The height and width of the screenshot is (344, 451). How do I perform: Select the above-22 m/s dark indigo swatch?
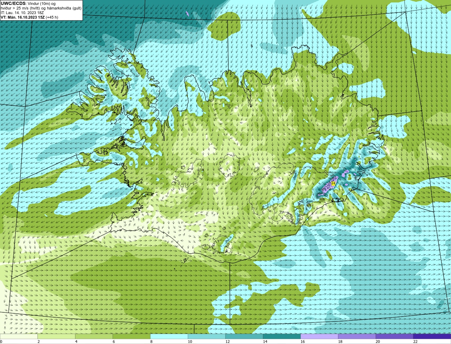(x=432, y=337)
